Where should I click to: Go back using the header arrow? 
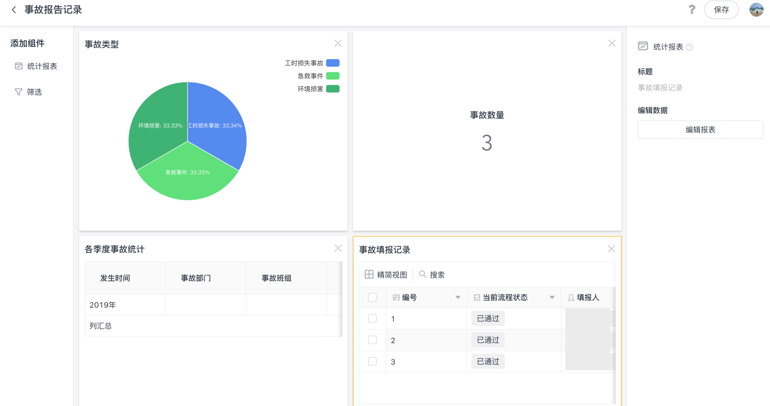click(x=14, y=10)
